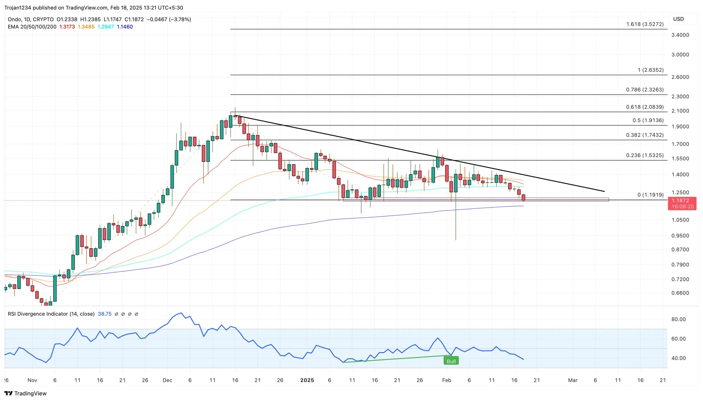Select 2025 on the time axis
Image resolution: width=703 pixels, height=401 pixels.
point(308,380)
